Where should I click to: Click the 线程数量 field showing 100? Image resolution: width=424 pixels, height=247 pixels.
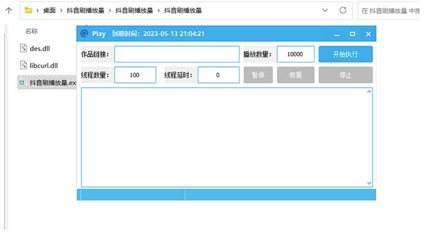[x=135, y=75]
